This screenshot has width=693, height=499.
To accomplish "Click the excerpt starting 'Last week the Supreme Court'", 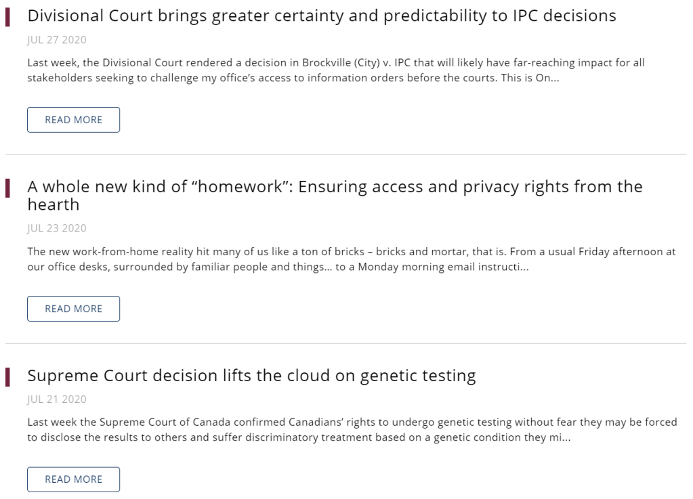I will pyautogui.click(x=352, y=422).
